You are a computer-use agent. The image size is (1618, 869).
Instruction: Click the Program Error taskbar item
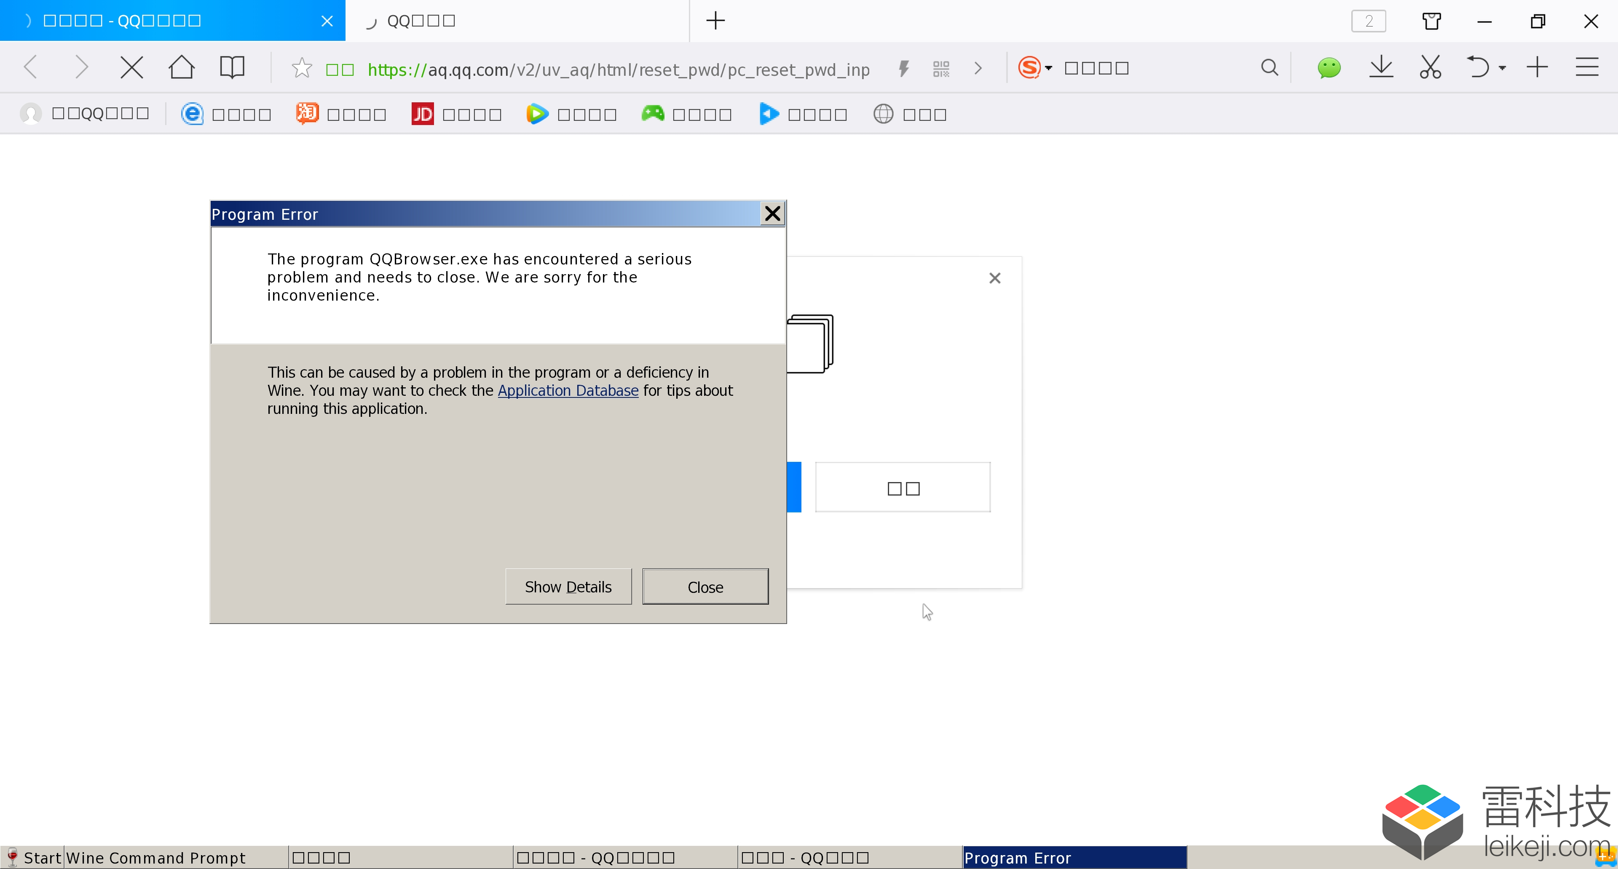coord(1076,857)
